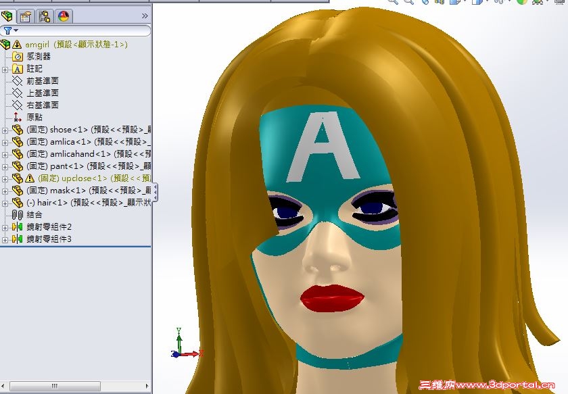
Task: Select the upclose<1> part icon
Action: [x=18, y=178]
